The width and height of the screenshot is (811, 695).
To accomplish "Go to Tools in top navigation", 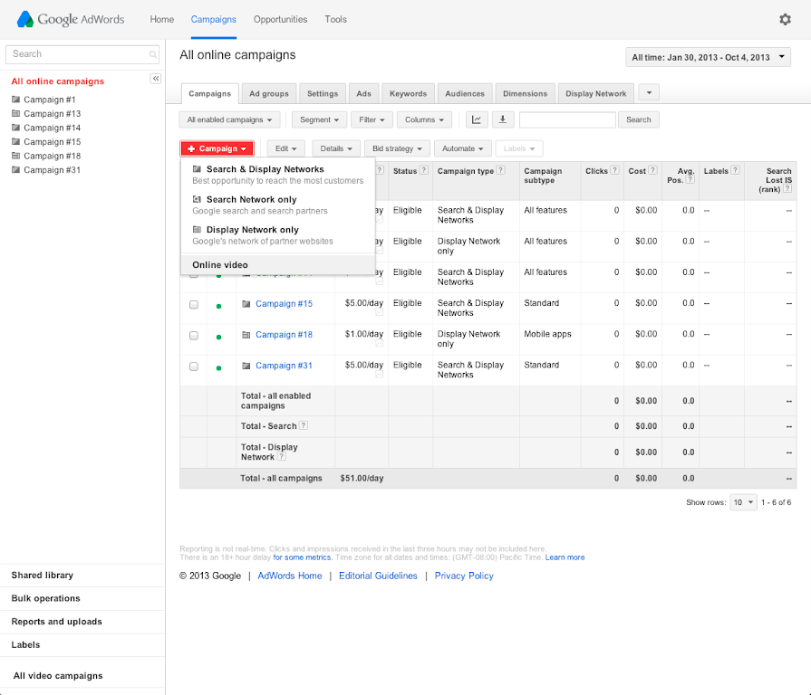I will (x=335, y=20).
